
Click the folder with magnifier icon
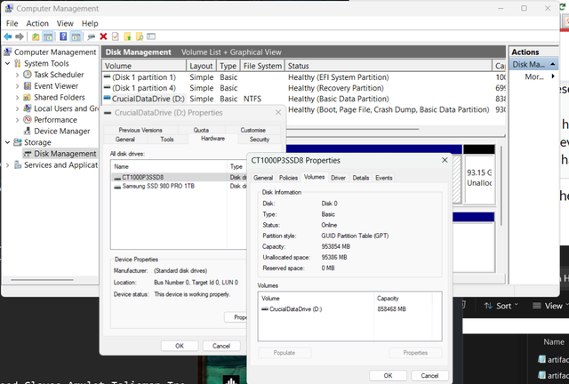pos(140,36)
